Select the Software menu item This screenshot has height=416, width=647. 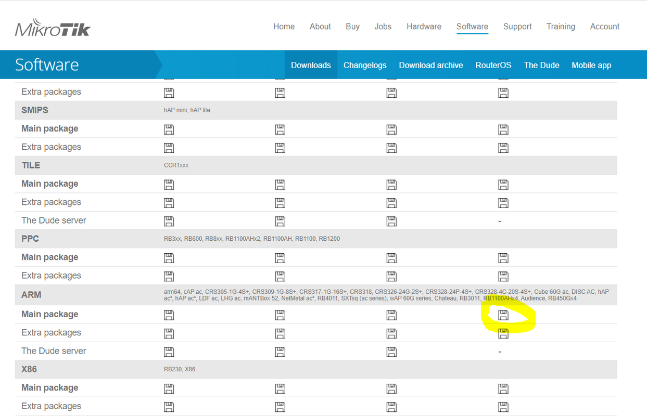[x=472, y=27]
